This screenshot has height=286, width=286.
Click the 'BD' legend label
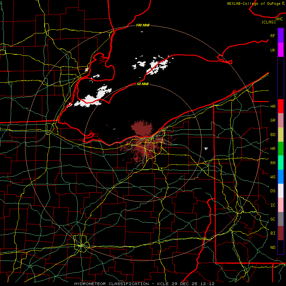pyautogui.click(x=273, y=135)
